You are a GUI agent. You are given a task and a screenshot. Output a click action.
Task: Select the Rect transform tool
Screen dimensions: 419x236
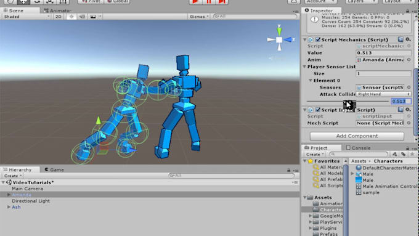(x=63, y=2)
